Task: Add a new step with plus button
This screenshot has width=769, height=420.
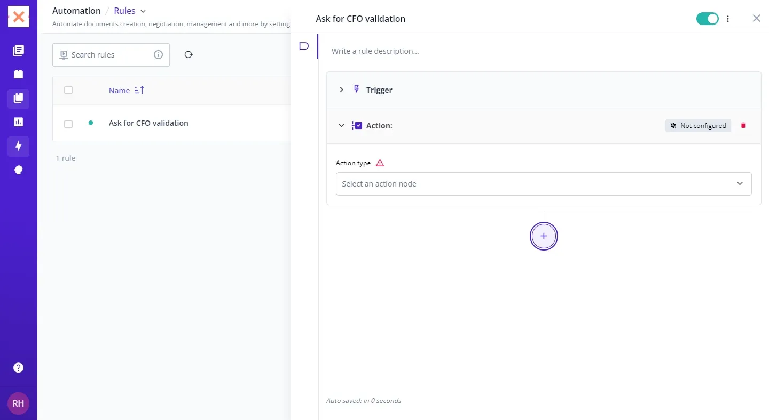Action: (544, 236)
